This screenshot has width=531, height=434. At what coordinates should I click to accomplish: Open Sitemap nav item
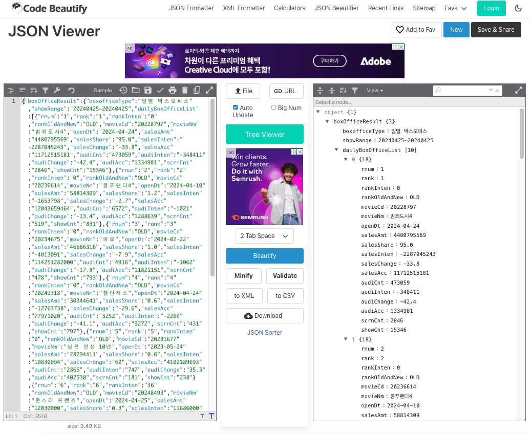click(424, 8)
